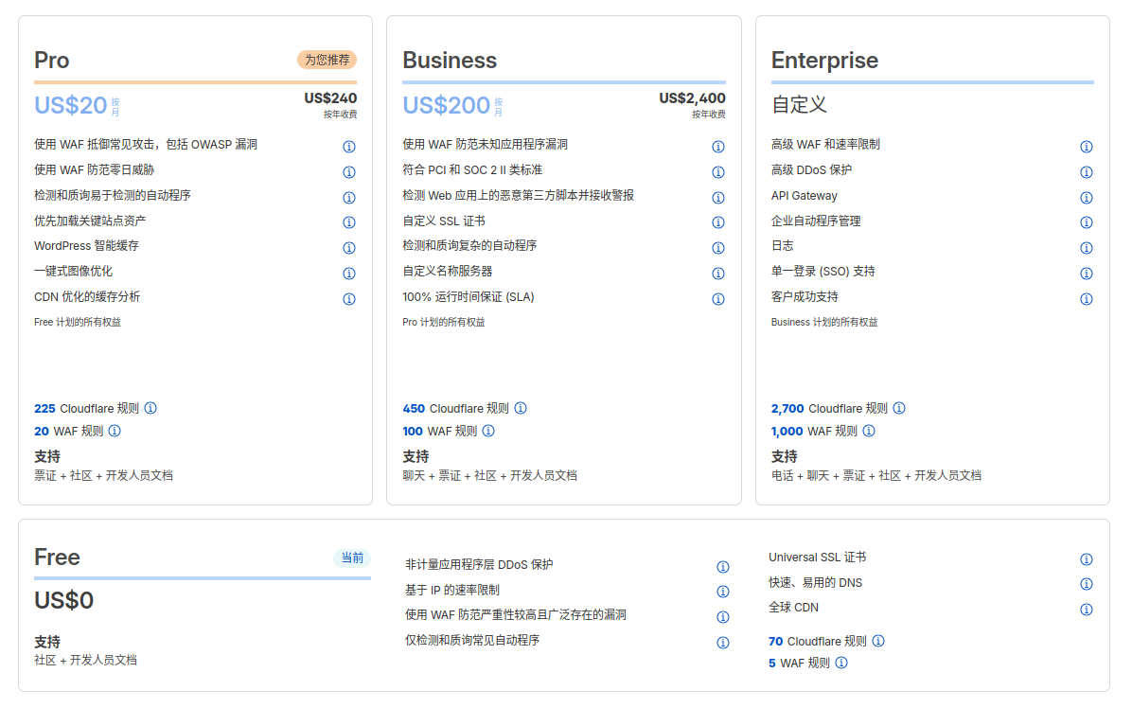Show info for 单一登录 (SSO) 支持
The image size is (1132, 708).
coord(1086,273)
